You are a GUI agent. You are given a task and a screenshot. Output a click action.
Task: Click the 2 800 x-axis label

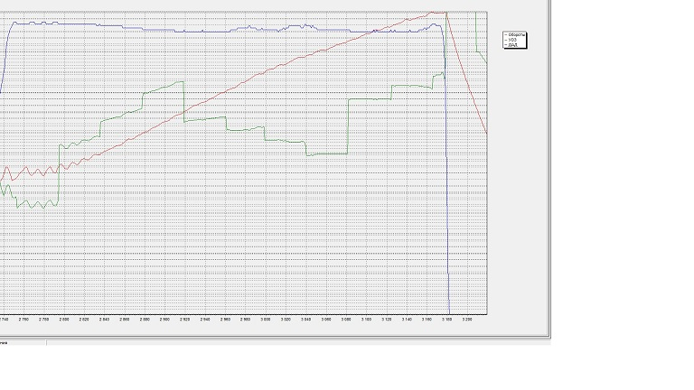(x=64, y=319)
